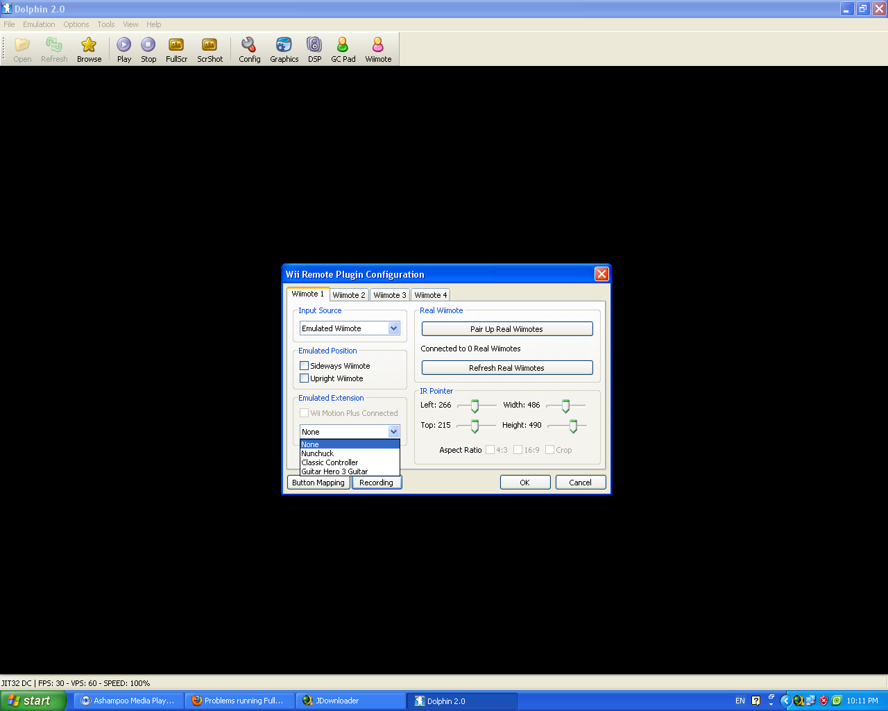888x711 pixels.
Task: Click status bar JIT32 DC FPS text
Action: click(76, 683)
